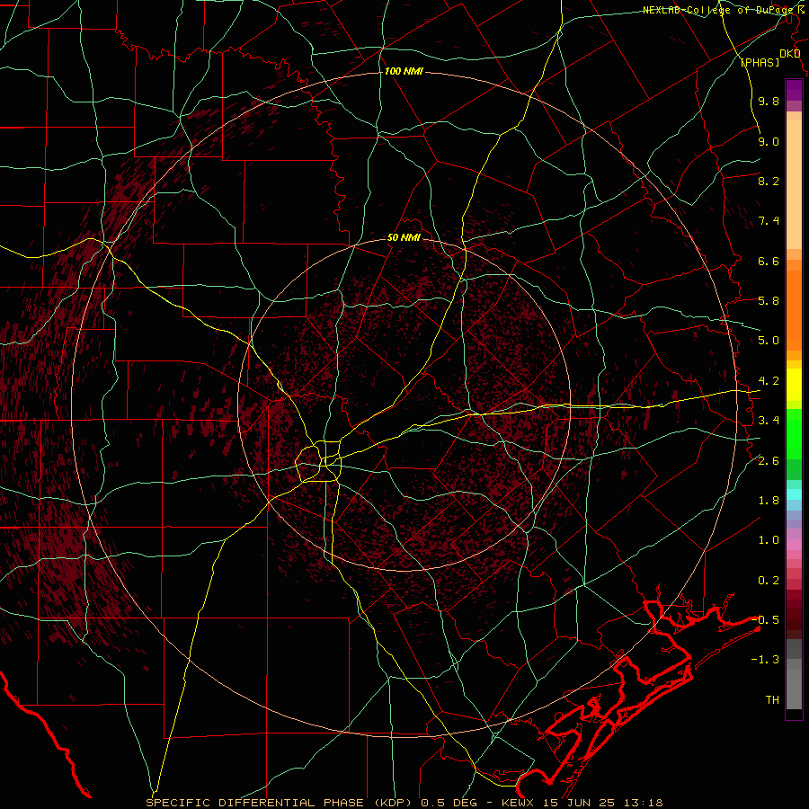Pick the yellow band on the color bar
Image resolution: width=809 pixels, height=809 pixels.
pos(794,385)
